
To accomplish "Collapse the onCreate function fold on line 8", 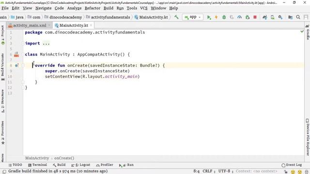I will pos(23,66).
